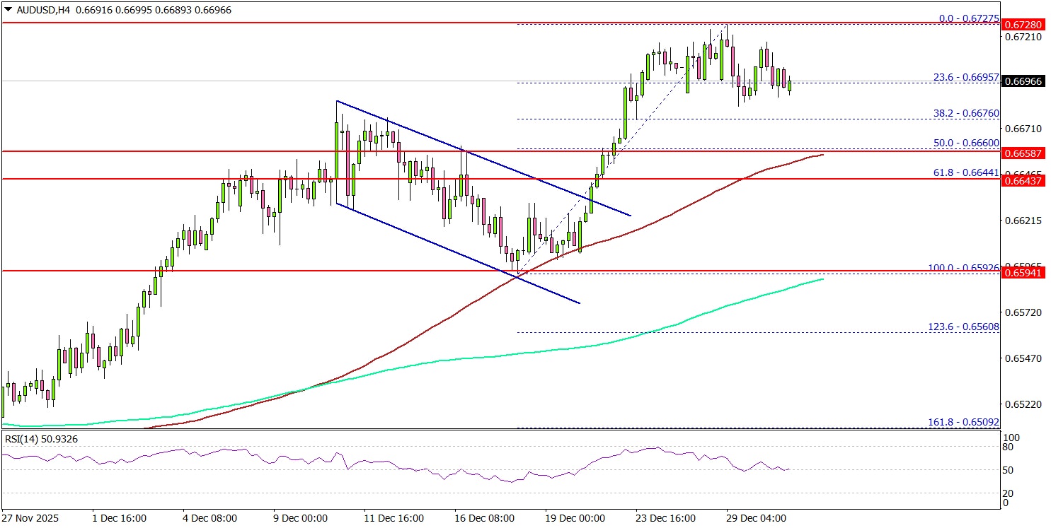Select the Fibonacci 61.8 - 0.66441 label

click(x=965, y=172)
